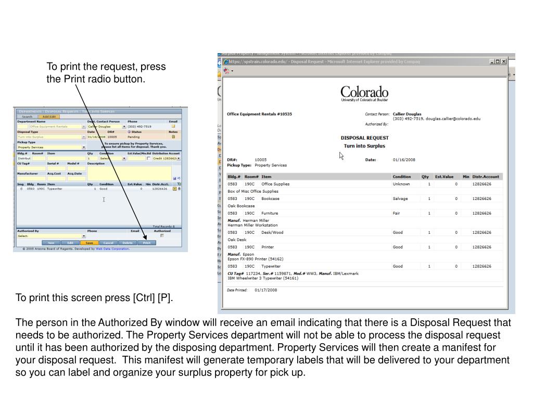
Task: Click the 'Office Supplies' item in report
Action: pos(275,184)
